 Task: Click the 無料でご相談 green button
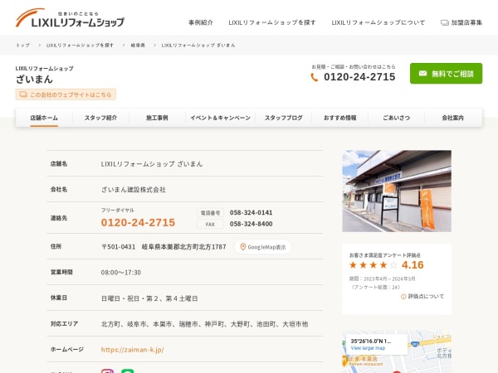point(446,73)
